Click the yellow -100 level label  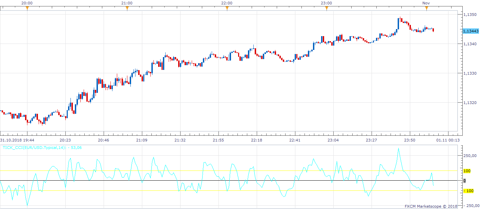click(x=468, y=191)
